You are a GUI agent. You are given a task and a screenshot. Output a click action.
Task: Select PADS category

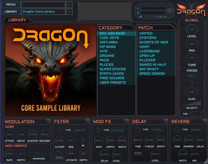116,60
